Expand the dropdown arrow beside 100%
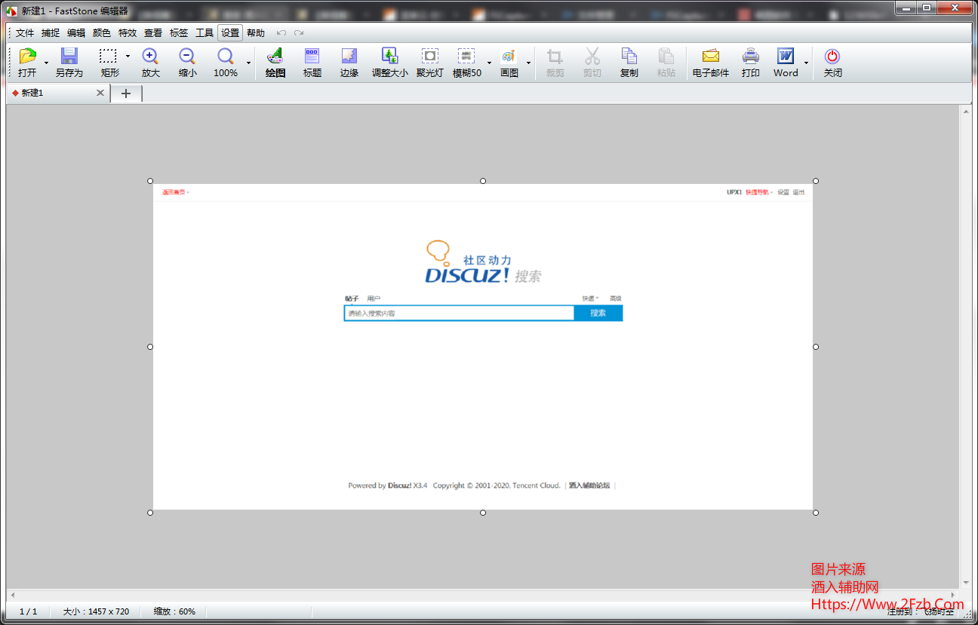Viewport: 978px width, 625px height. pos(249,63)
